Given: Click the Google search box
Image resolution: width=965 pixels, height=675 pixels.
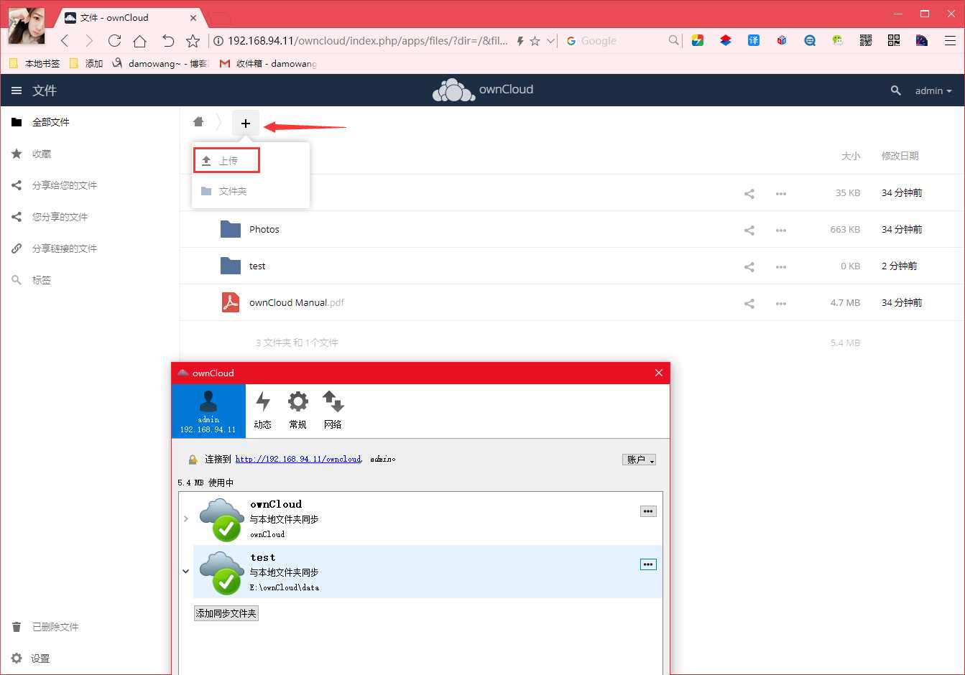Looking at the screenshot, I should point(622,41).
